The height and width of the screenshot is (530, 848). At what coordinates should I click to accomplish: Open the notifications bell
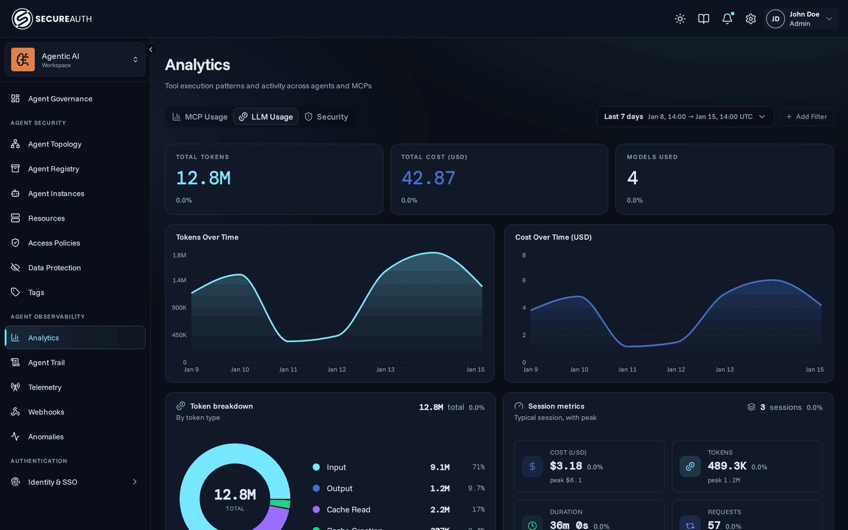point(727,19)
